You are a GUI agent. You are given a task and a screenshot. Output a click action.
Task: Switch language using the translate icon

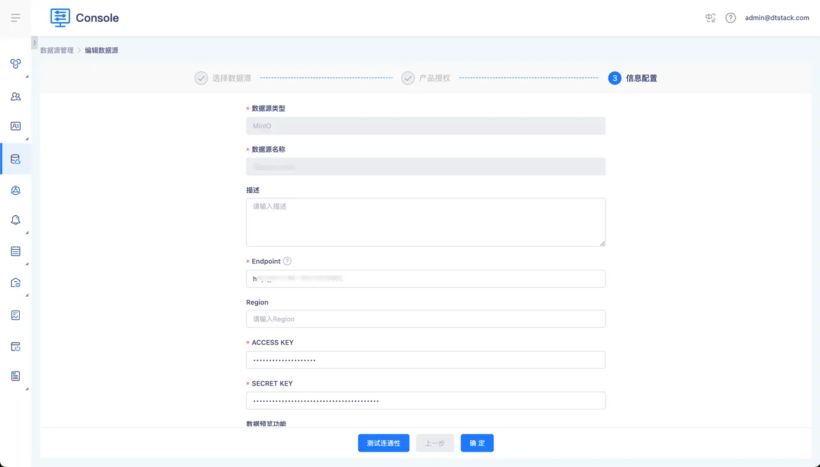(x=710, y=18)
